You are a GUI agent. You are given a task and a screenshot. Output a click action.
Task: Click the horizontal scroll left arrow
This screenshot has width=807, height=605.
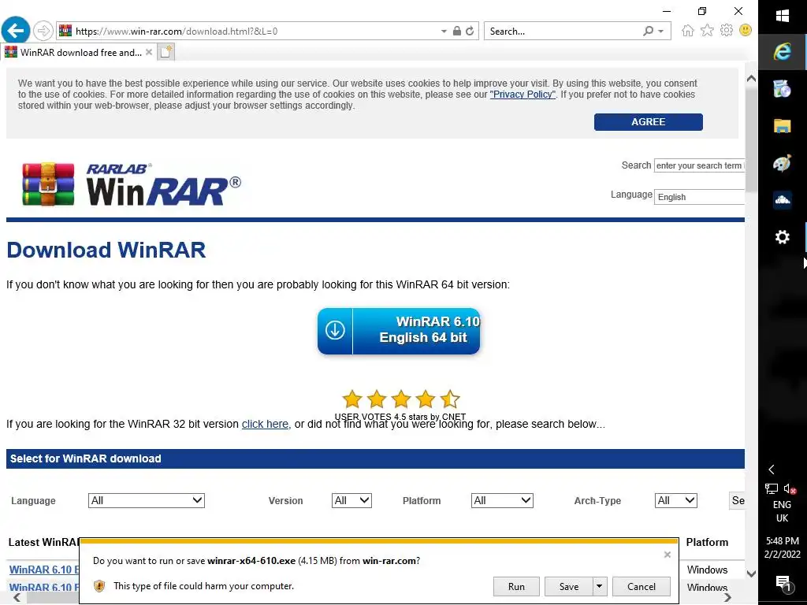17,597
